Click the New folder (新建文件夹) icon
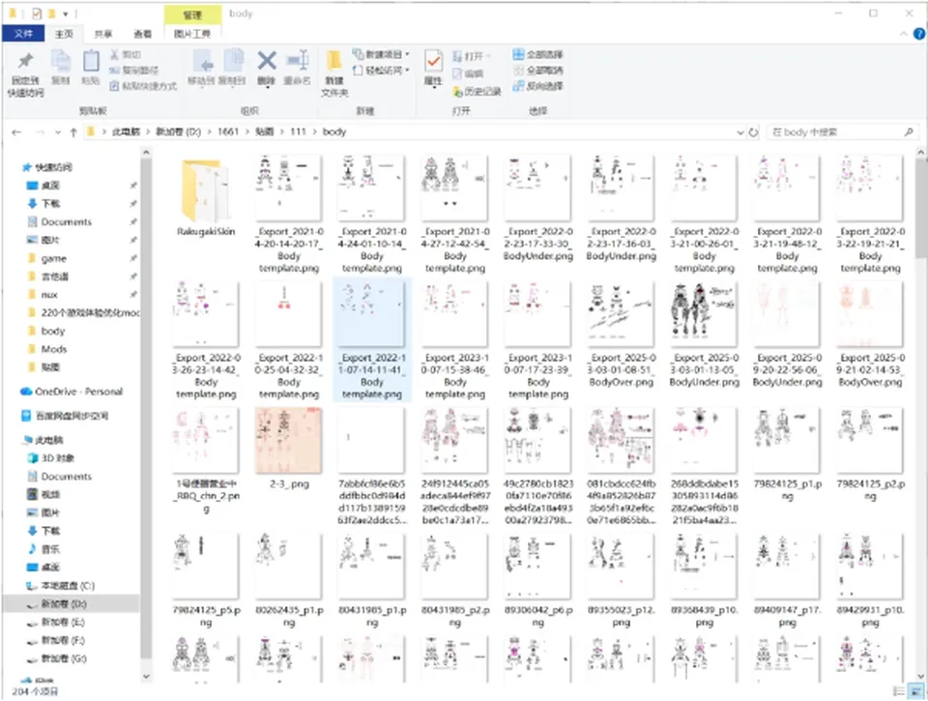This screenshot has height=701, width=928. pos(334,60)
